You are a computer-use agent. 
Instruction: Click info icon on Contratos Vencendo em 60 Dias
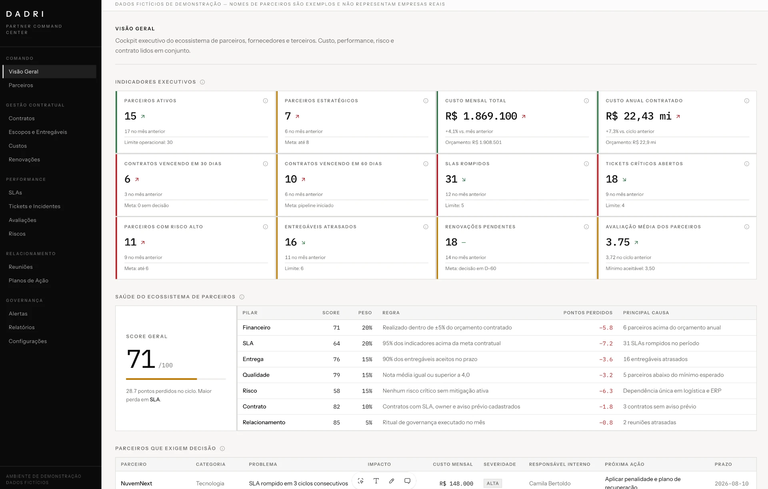click(x=426, y=164)
